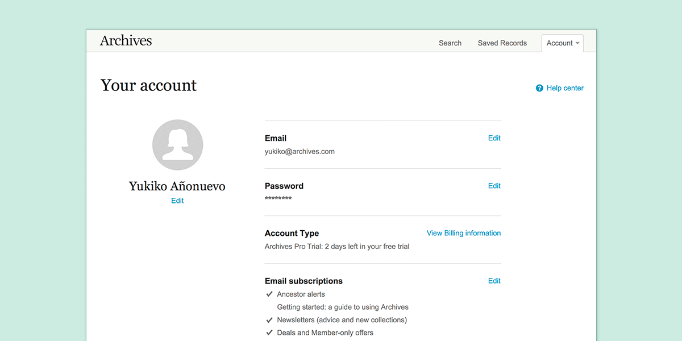
Task: Click the Archives logo
Action: click(x=126, y=40)
